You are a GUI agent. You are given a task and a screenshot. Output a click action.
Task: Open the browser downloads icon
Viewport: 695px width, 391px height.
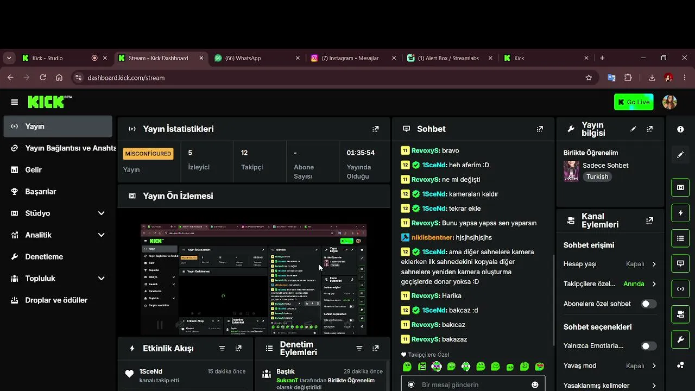[652, 78]
